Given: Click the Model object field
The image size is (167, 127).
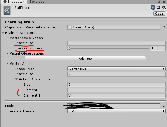Looking at the screenshot, I should point(114,106).
